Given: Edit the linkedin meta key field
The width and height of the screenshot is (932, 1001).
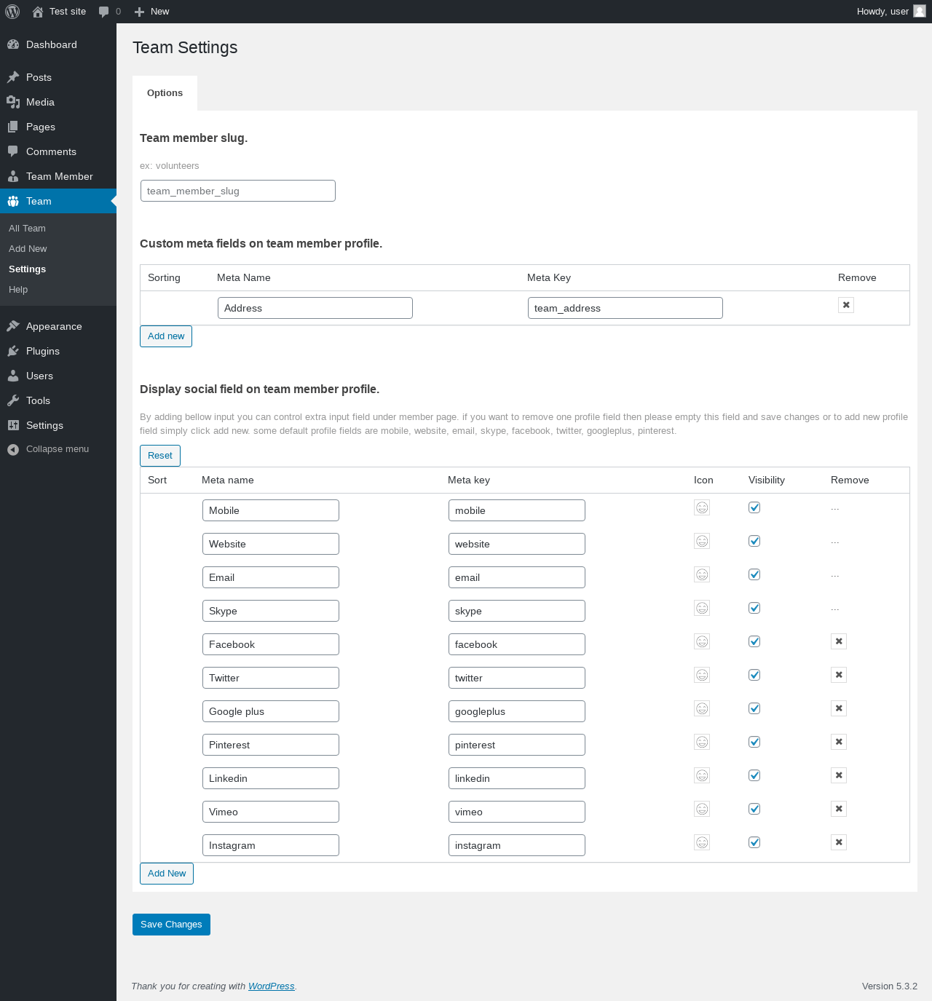Looking at the screenshot, I should [x=517, y=778].
